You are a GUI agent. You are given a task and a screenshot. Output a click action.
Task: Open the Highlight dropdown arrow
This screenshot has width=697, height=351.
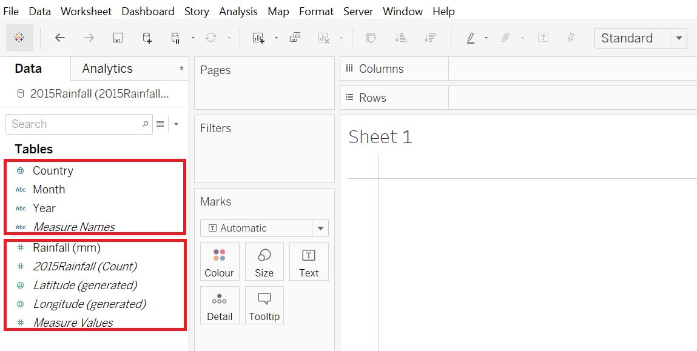coord(486,38)
